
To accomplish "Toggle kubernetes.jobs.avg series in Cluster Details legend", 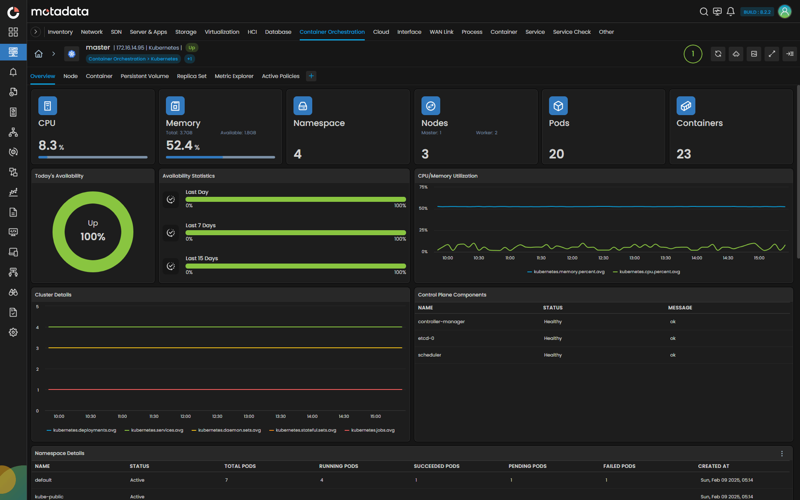I will pos(373,430).
